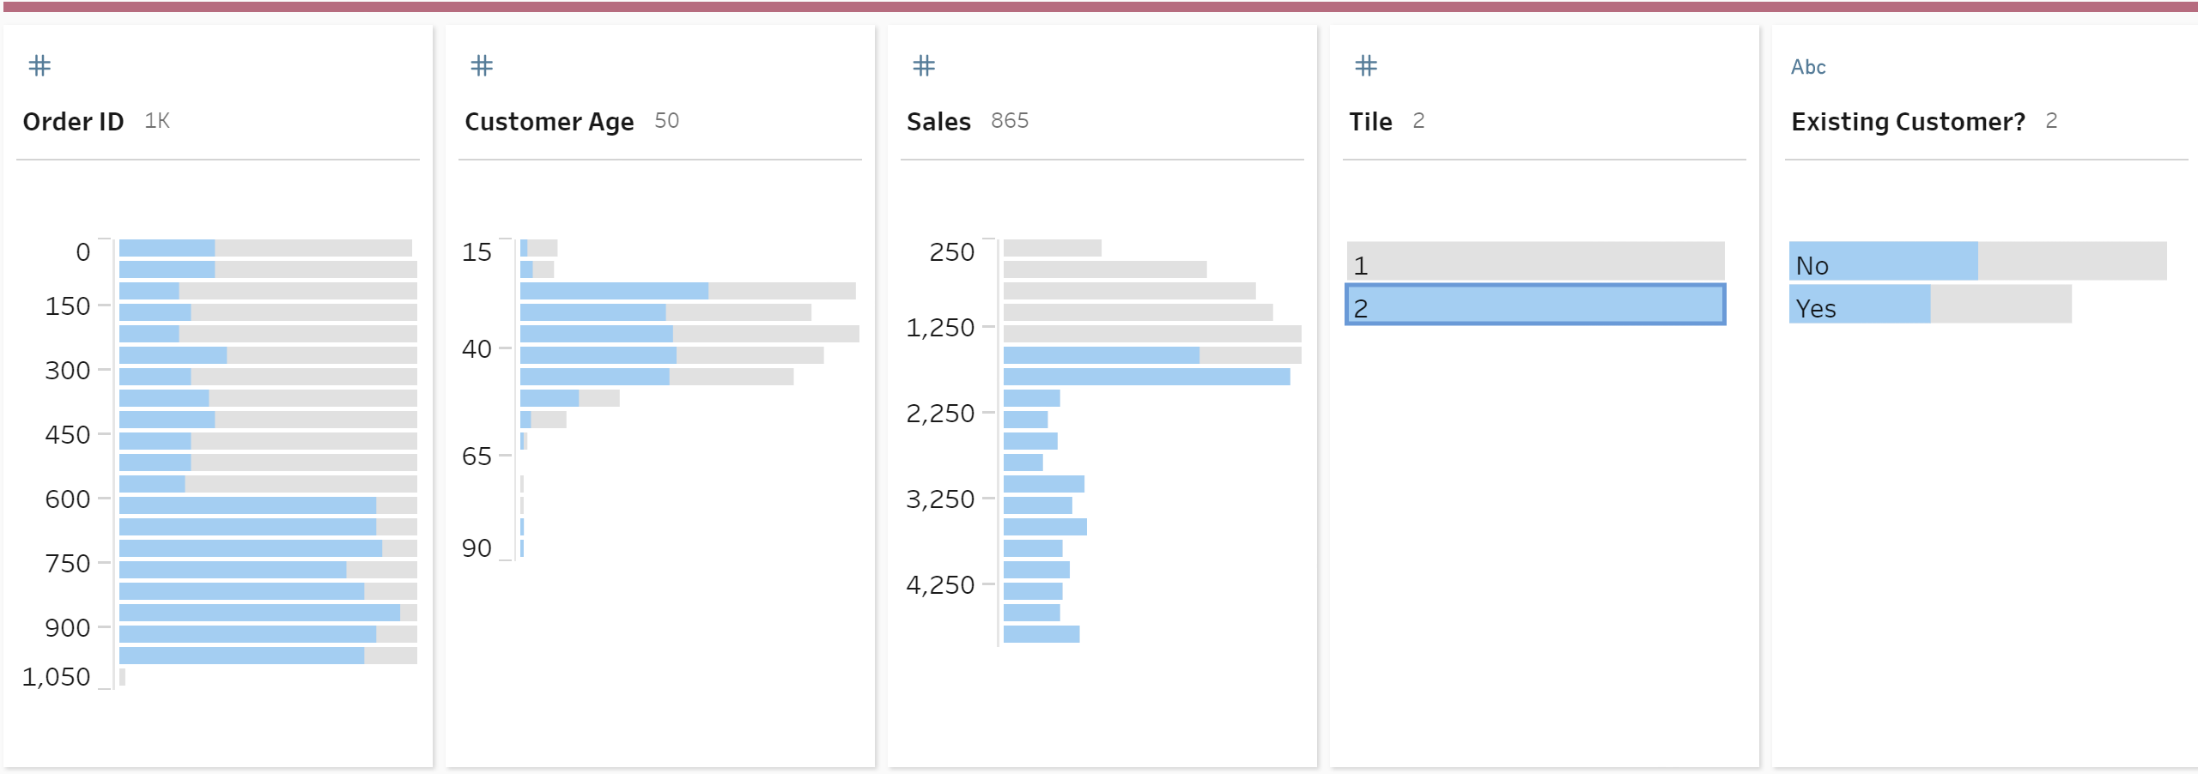Click the Tile number type icon

point(1366,66)
